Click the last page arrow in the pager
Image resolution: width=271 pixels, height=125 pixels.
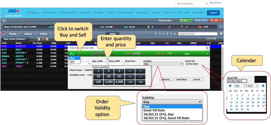(x=222, y=39)
